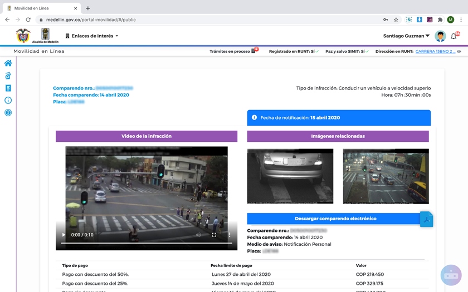468x292 pixels.
Task: Mute the infraction video
Action: point(198,235)
